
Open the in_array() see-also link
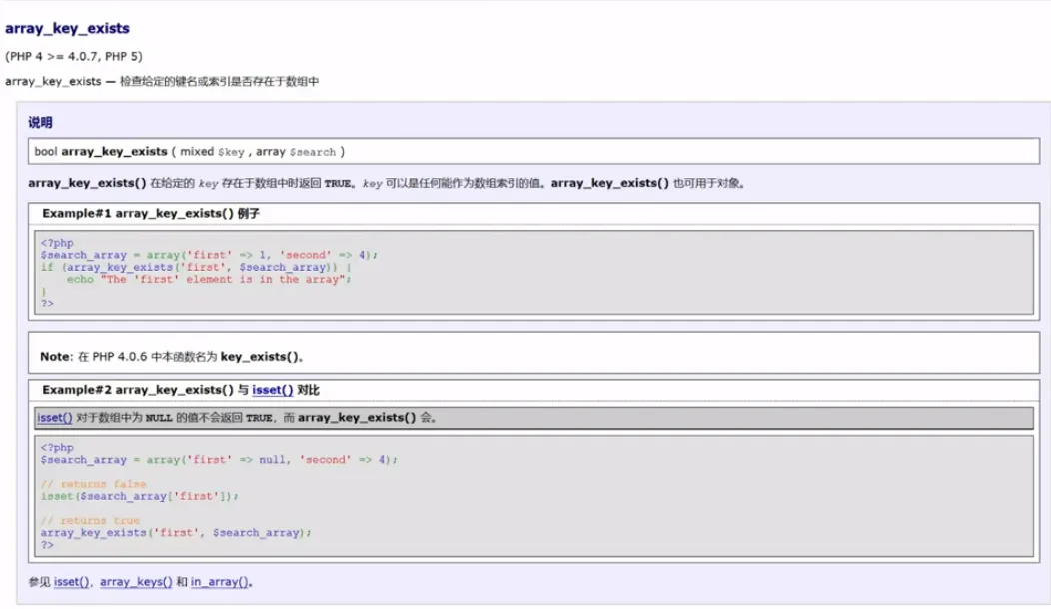pos(219,582)
